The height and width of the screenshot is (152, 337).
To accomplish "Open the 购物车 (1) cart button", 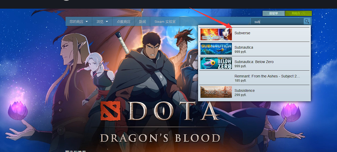I will (x=298, y=13).
